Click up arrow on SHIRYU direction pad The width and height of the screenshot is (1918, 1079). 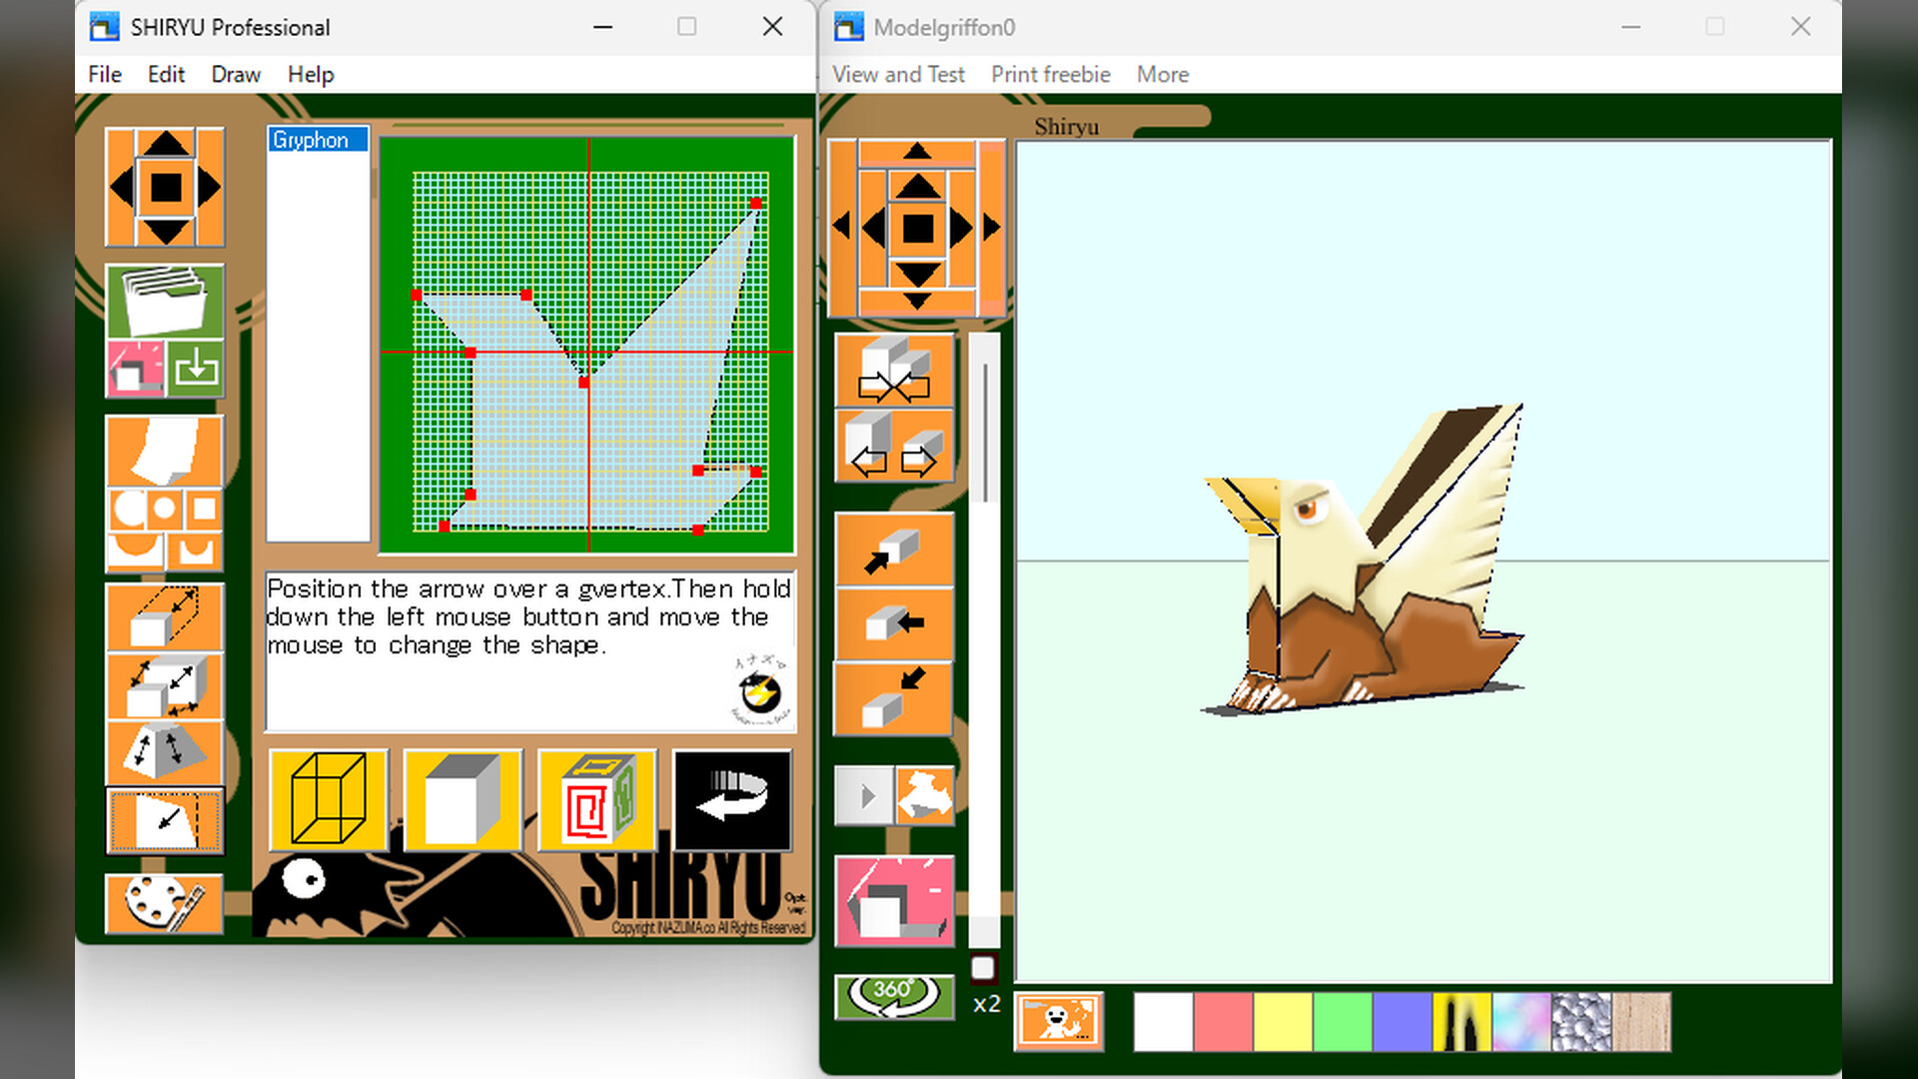(x=165, y=143)
